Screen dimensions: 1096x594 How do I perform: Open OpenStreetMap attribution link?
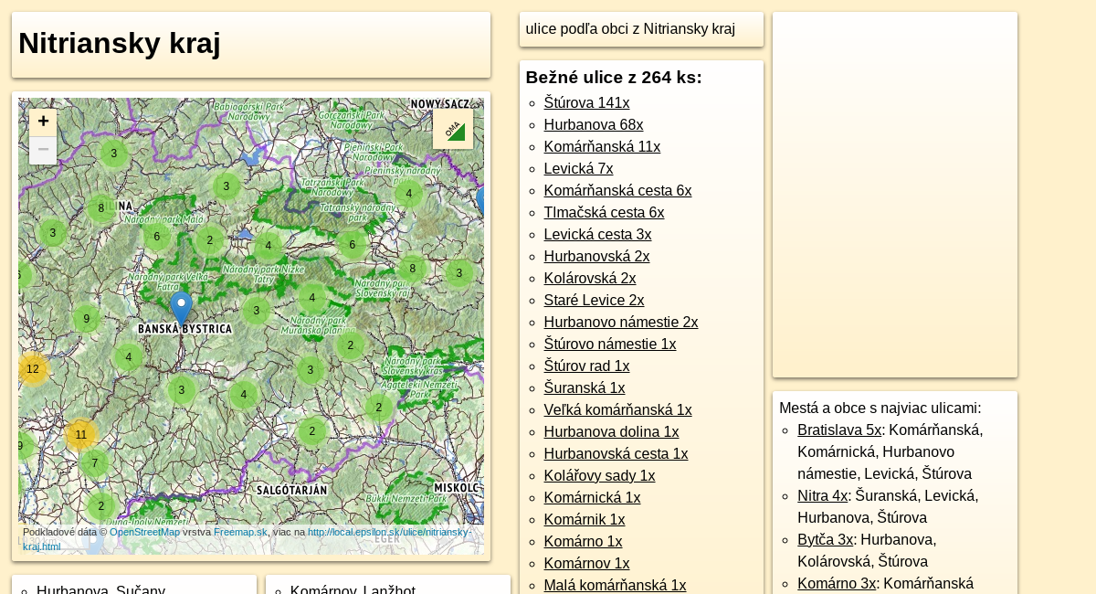click(x=144, y=532)
